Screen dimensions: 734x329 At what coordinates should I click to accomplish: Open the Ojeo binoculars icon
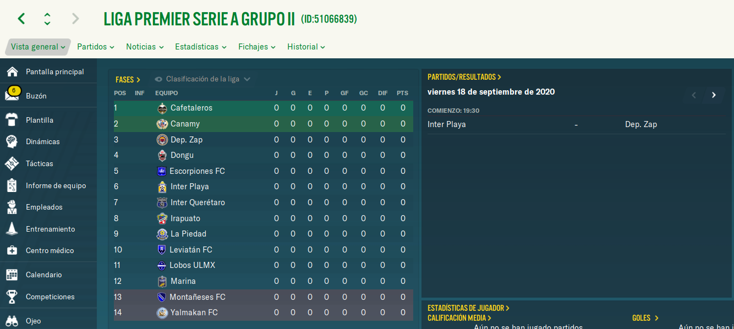click(x=12, y=321)
